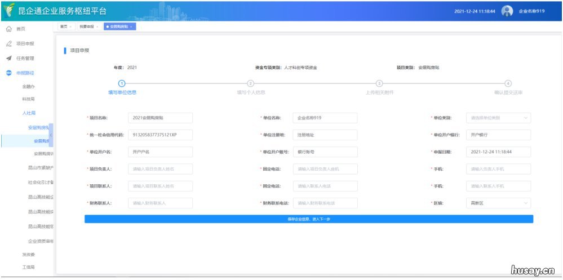
Task: Collapse the sidebar using the arrow handle
Action: [x=51, y=135]
